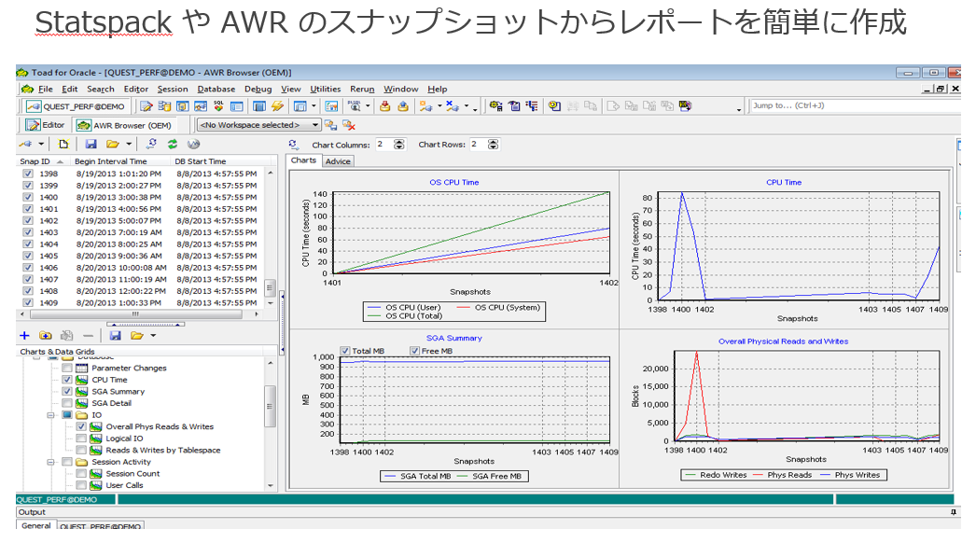The image size is (976, 543).
Task: Uncheck Free MB in SGA Summary chart
Action: click(x=414, y=351)
